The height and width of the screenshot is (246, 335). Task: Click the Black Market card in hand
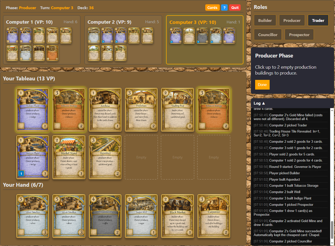178,216
